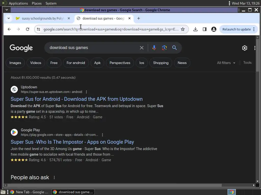The height and width of the screenshot is (195, 261).
Task: Open Chrome downloads icon
Action: 195,29
